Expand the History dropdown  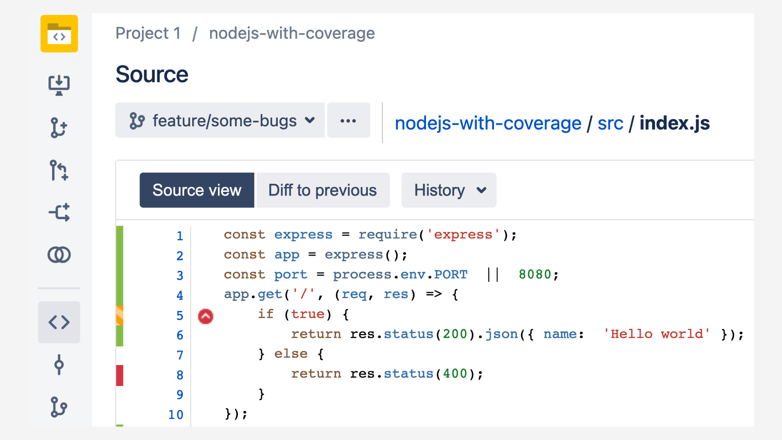[x=448, y=190]
